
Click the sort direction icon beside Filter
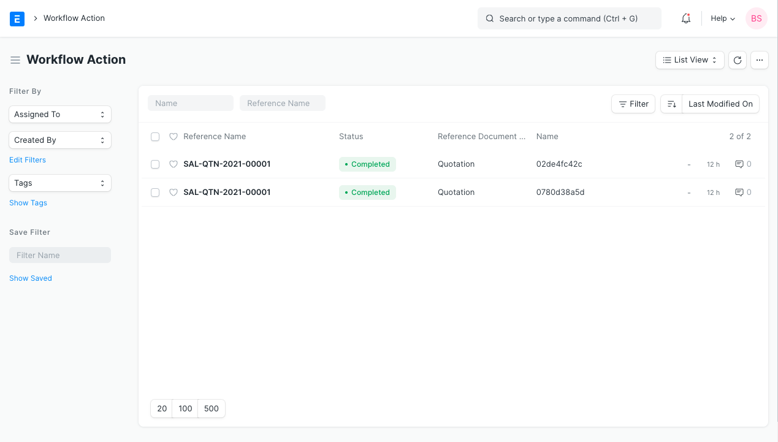(671, 104)
